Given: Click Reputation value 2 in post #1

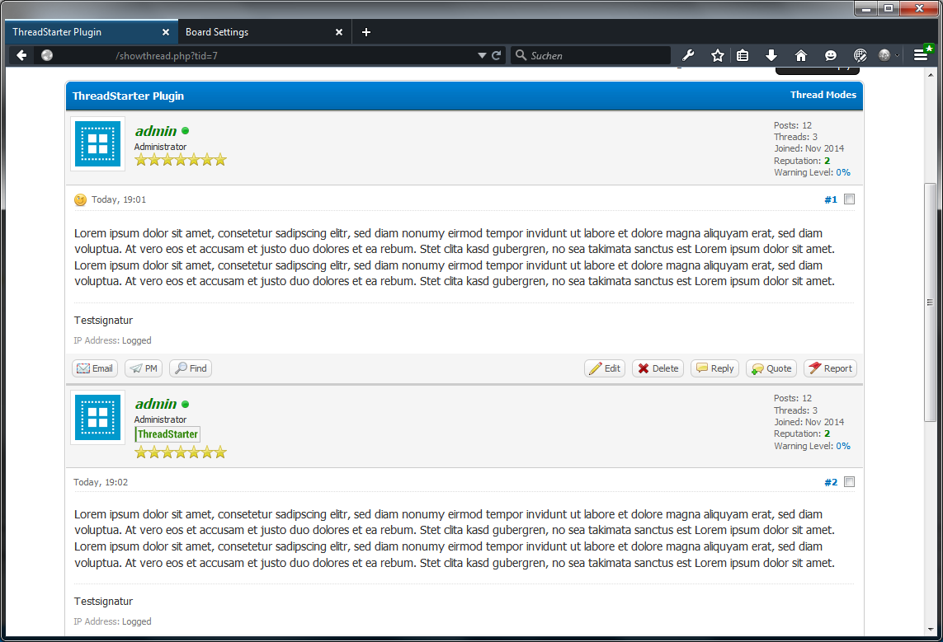Looking at the screenshot, I should [x=827, y=161].
